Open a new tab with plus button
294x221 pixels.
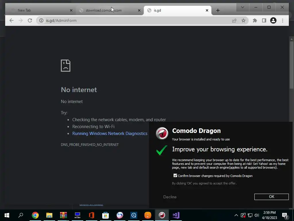pyautogui.click(x=218, y=10)
